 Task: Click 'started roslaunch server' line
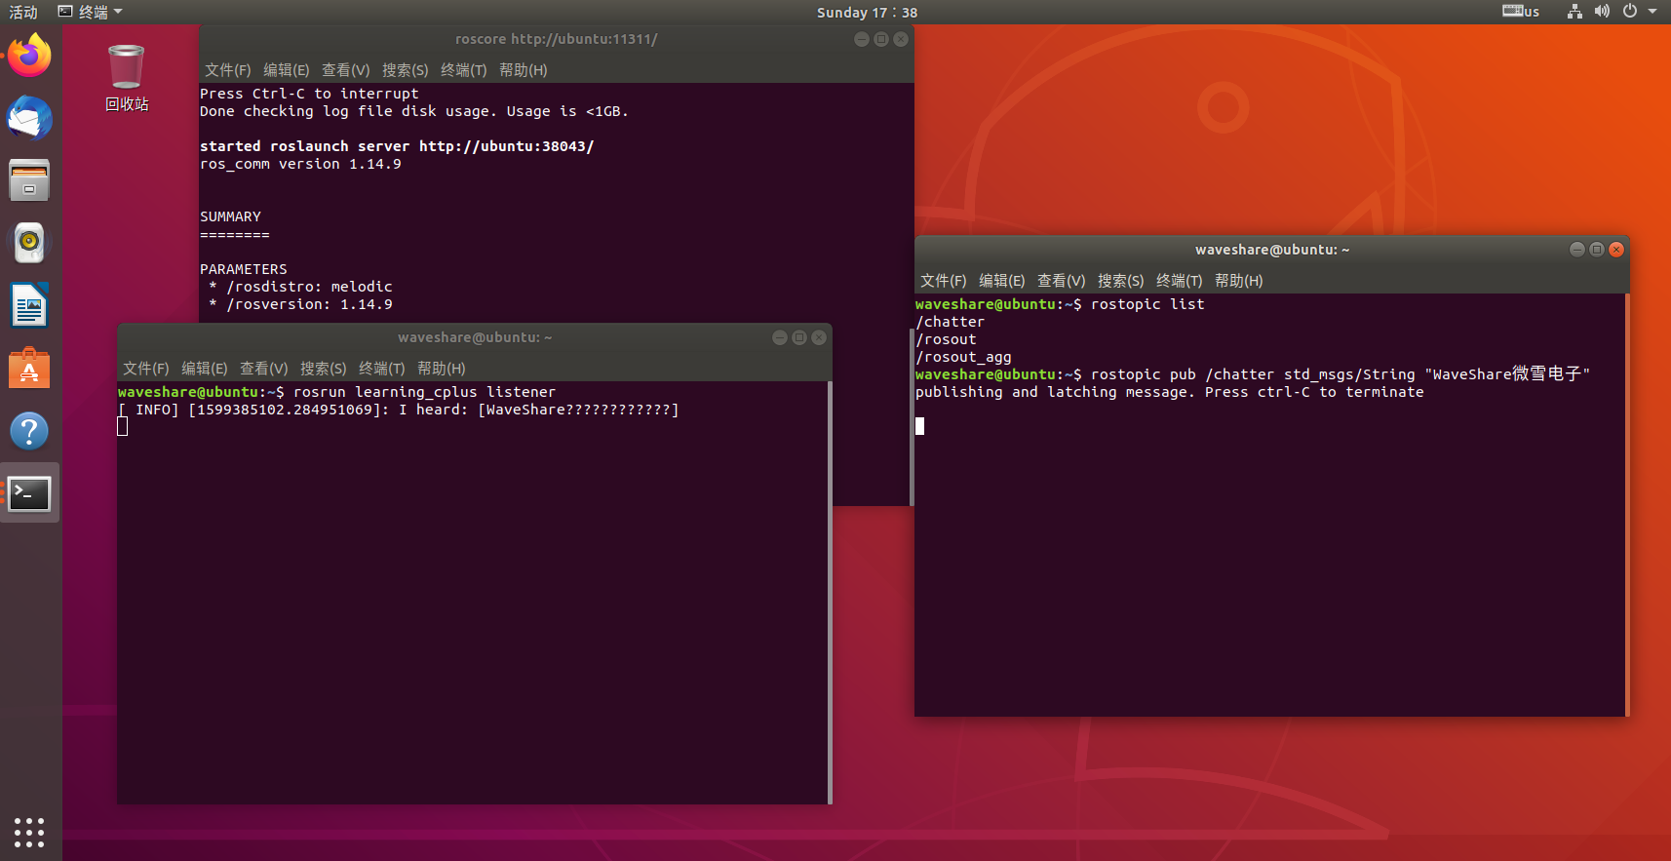click(x=397, y=146)
